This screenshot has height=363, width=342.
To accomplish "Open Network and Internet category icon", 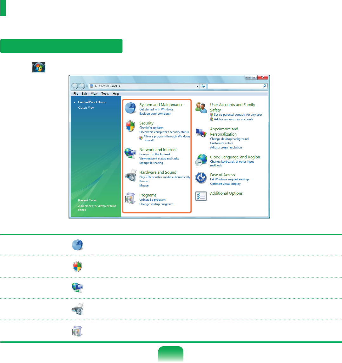I will click(x=130, y=153).
